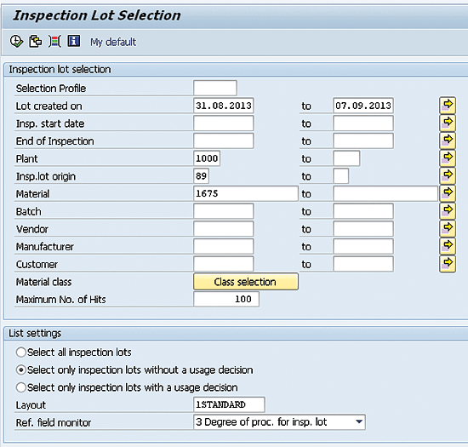Click the Selection Profile input field

click(215, 88)
